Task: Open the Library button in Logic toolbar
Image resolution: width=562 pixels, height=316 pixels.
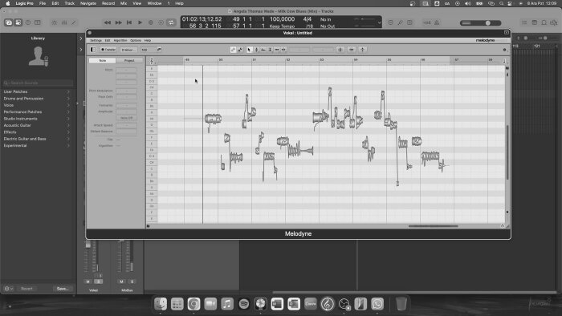Action: pyautogui.click(x=9, y=22)
